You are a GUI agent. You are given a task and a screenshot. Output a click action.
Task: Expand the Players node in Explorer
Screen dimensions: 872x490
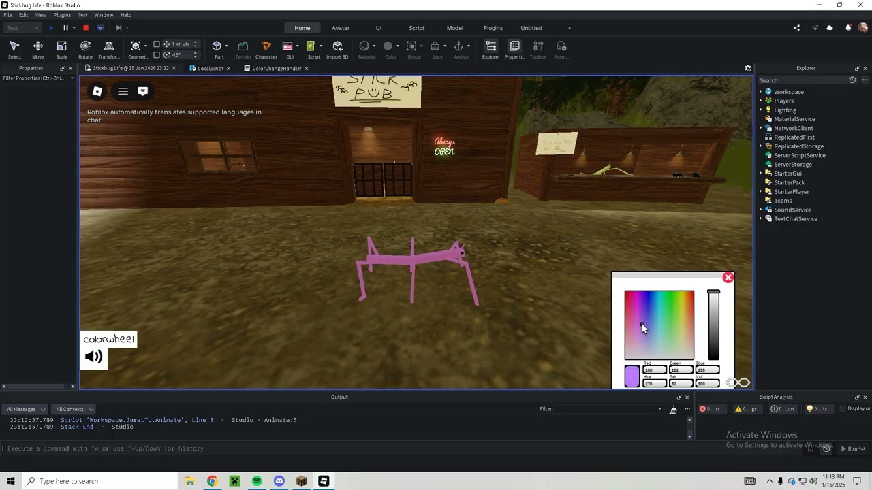tap(761, 101)
